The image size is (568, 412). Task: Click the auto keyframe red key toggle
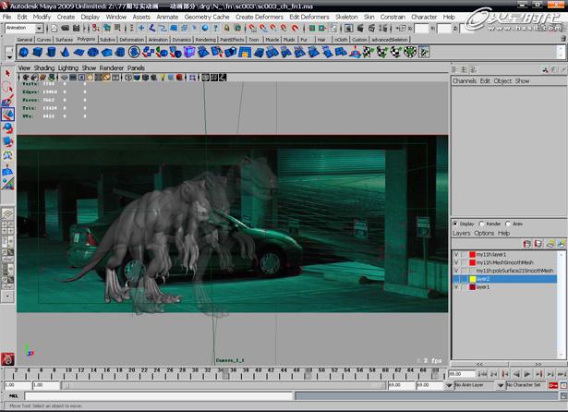pyautogui.click(x=553, y=385)
